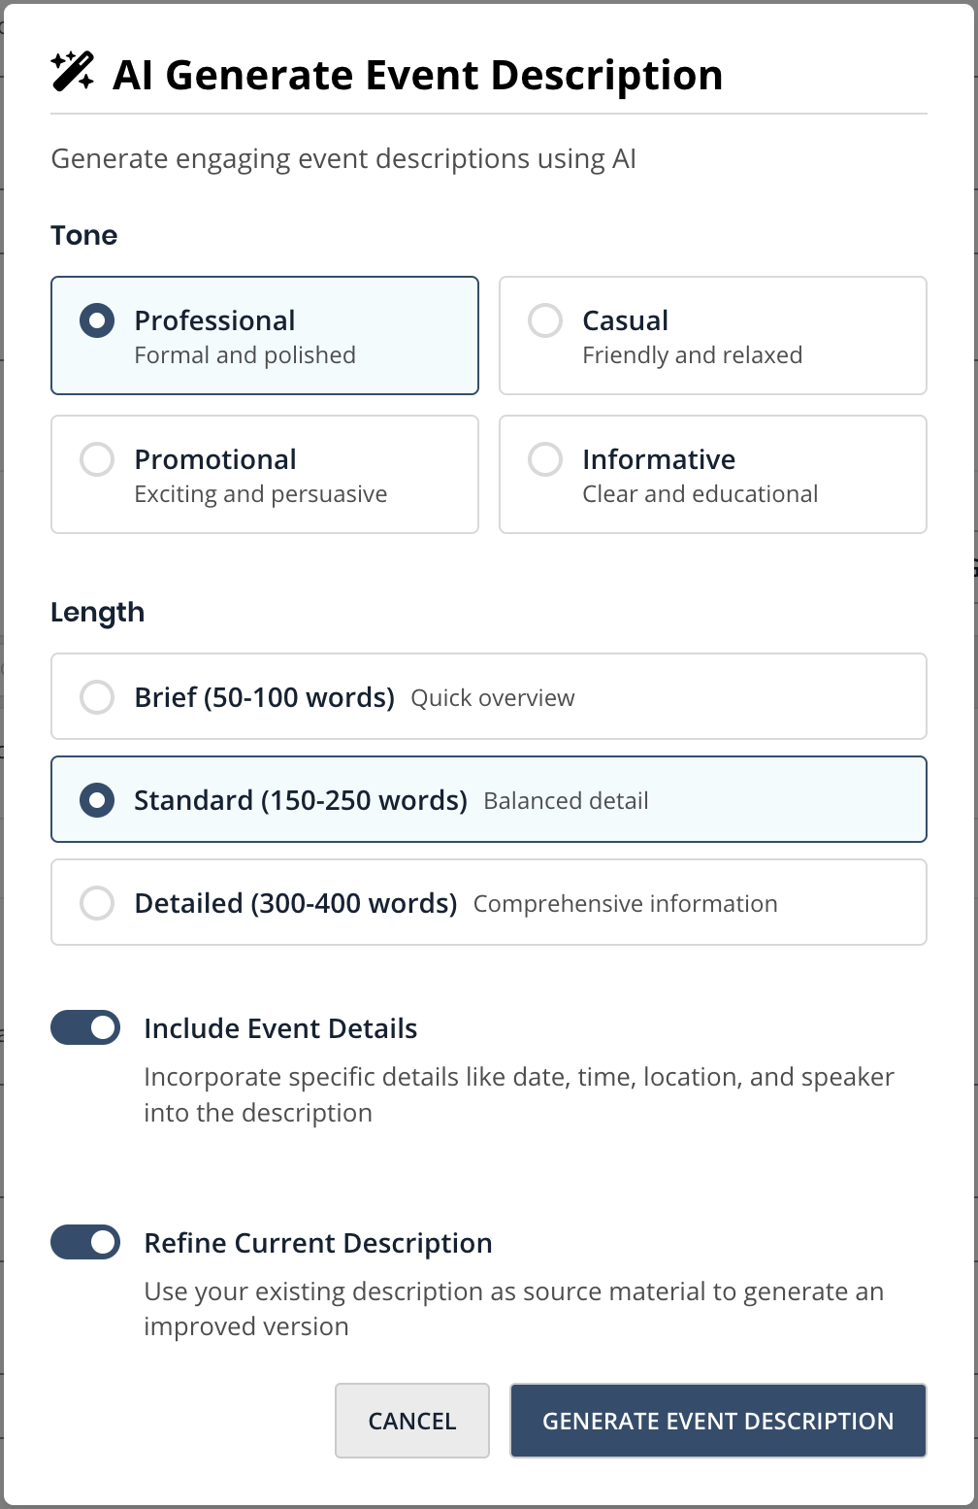Choose Standard (150-250 words) length

97,800
